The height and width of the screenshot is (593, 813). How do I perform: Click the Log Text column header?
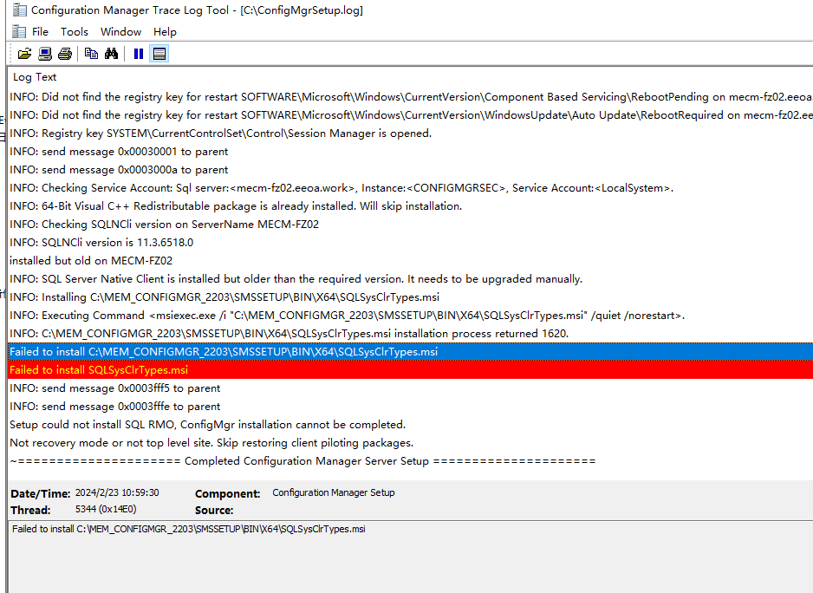(35, 77)
